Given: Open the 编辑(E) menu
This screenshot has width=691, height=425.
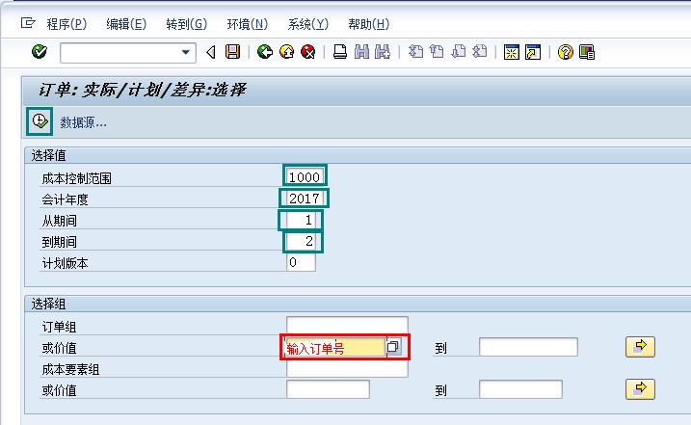Looking at the screenshot, I should (x=126, y=24).
